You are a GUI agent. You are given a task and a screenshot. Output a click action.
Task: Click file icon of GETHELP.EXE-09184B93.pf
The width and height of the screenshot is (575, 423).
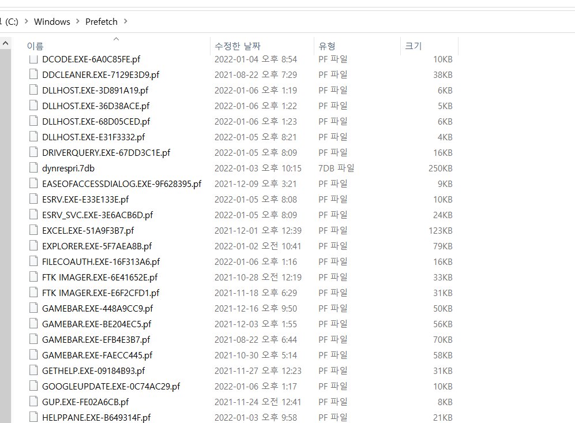tap(33, 370)
